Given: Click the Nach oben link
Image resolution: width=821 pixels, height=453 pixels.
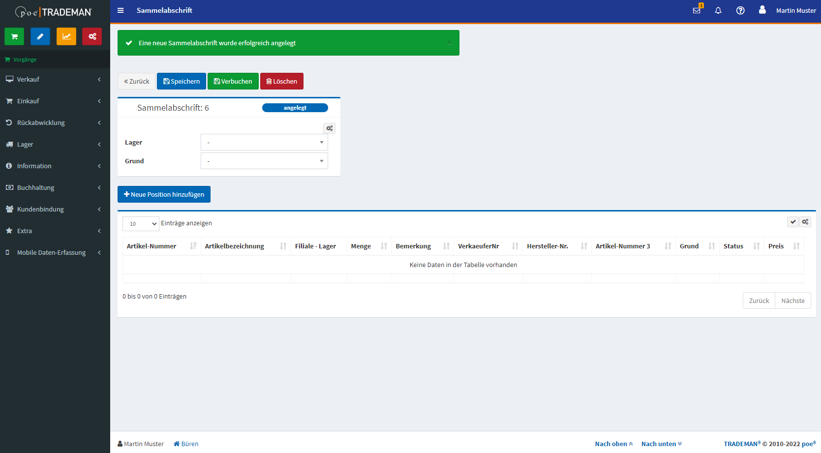Looking at the screenshot, I should (x=613, y=444).
